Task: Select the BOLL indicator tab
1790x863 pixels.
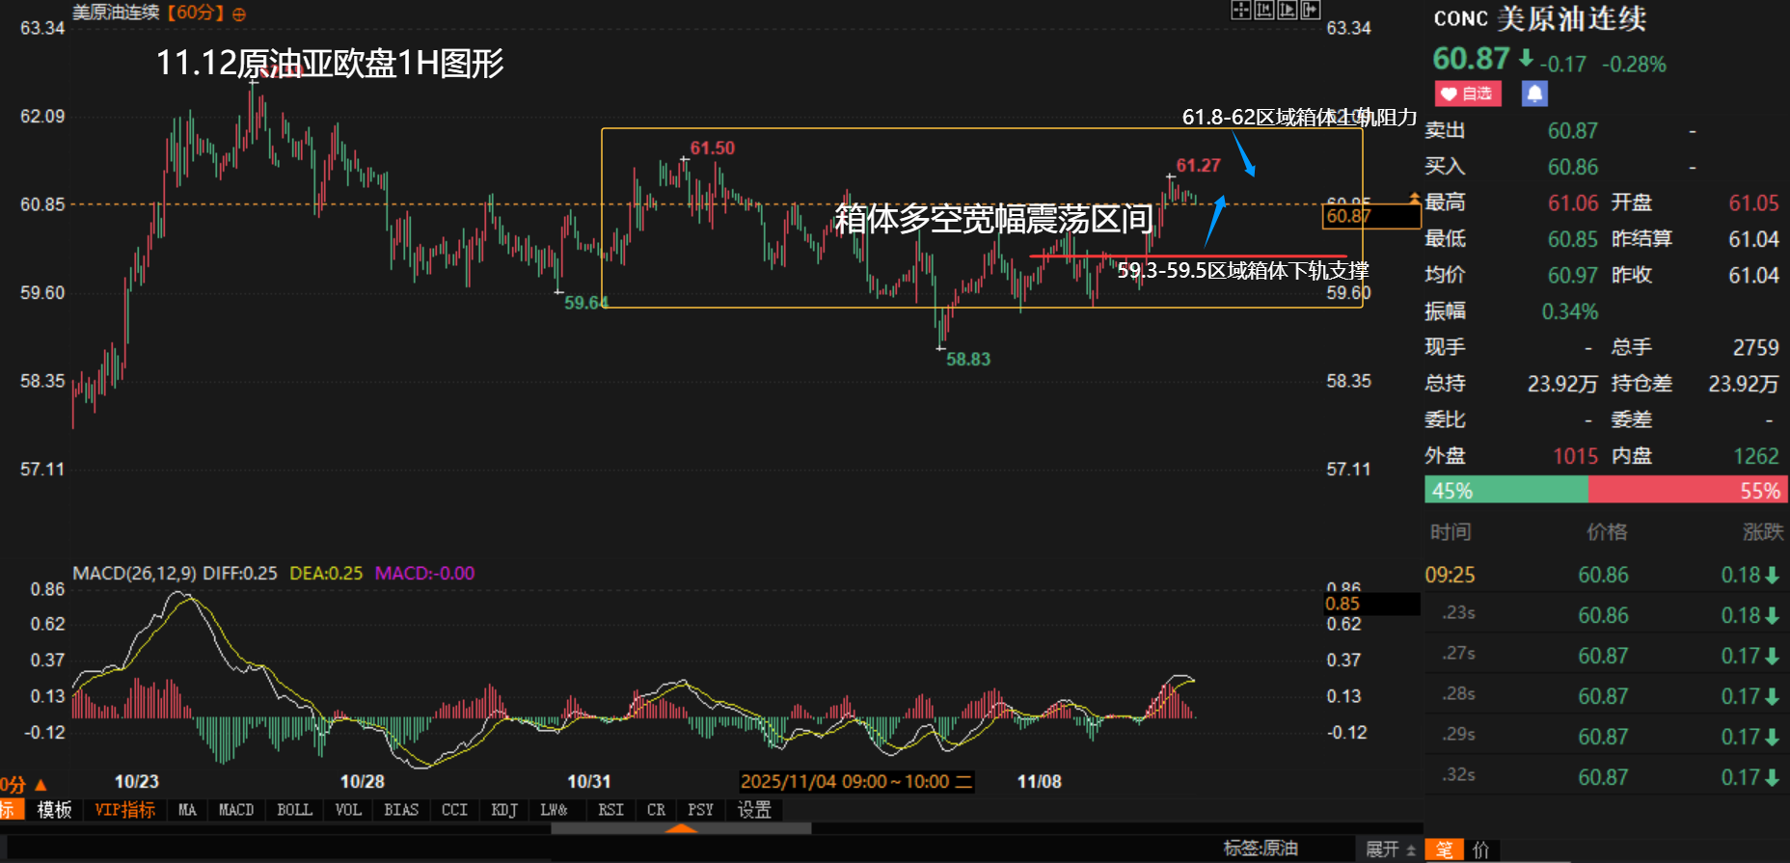Action: tap(294, 810)
